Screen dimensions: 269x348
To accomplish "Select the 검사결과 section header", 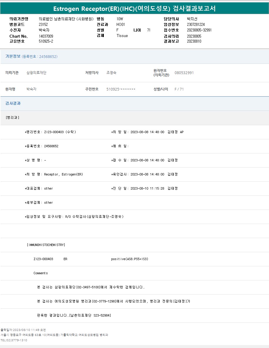I will pyautogui.click(x=13, y=103).
